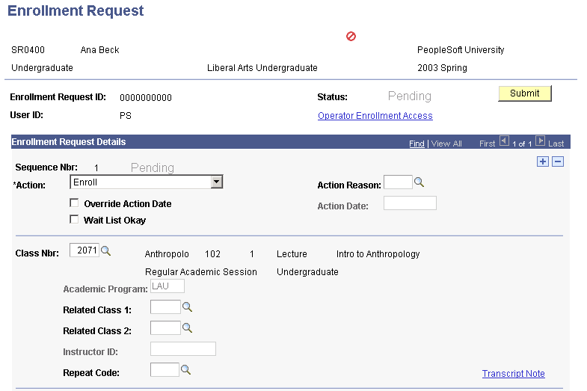The width and height of the screenshot is (587, 391).
Task: Click Last in the row navigation
Action: 556,144
